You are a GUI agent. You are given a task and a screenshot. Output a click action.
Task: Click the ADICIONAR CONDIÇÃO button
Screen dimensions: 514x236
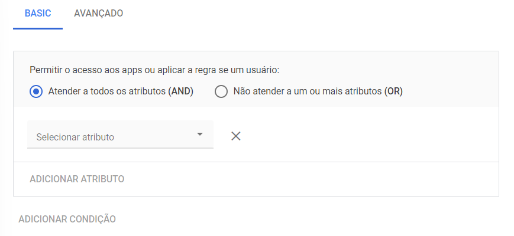tap(67, 219)
